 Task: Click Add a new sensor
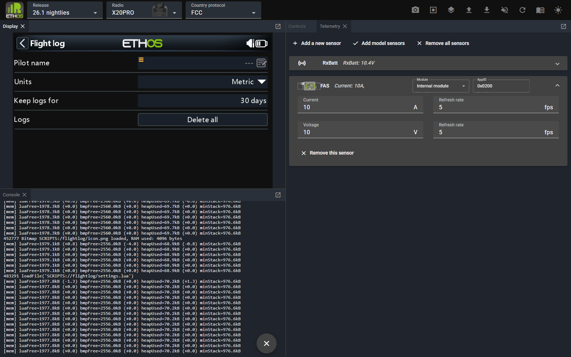pyautogui.click(x=317, y=43)
